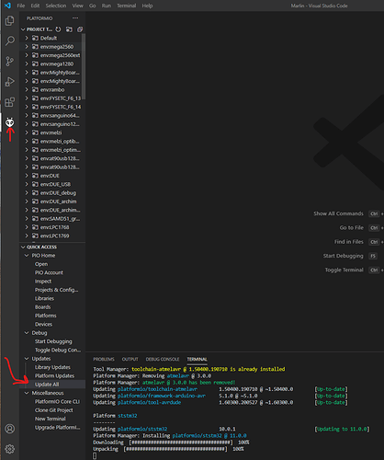
Task: Expand the Default task group
Action: [x=27, y=38]
